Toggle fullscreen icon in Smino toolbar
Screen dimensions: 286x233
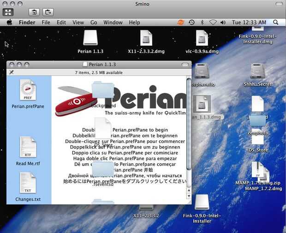8,12
